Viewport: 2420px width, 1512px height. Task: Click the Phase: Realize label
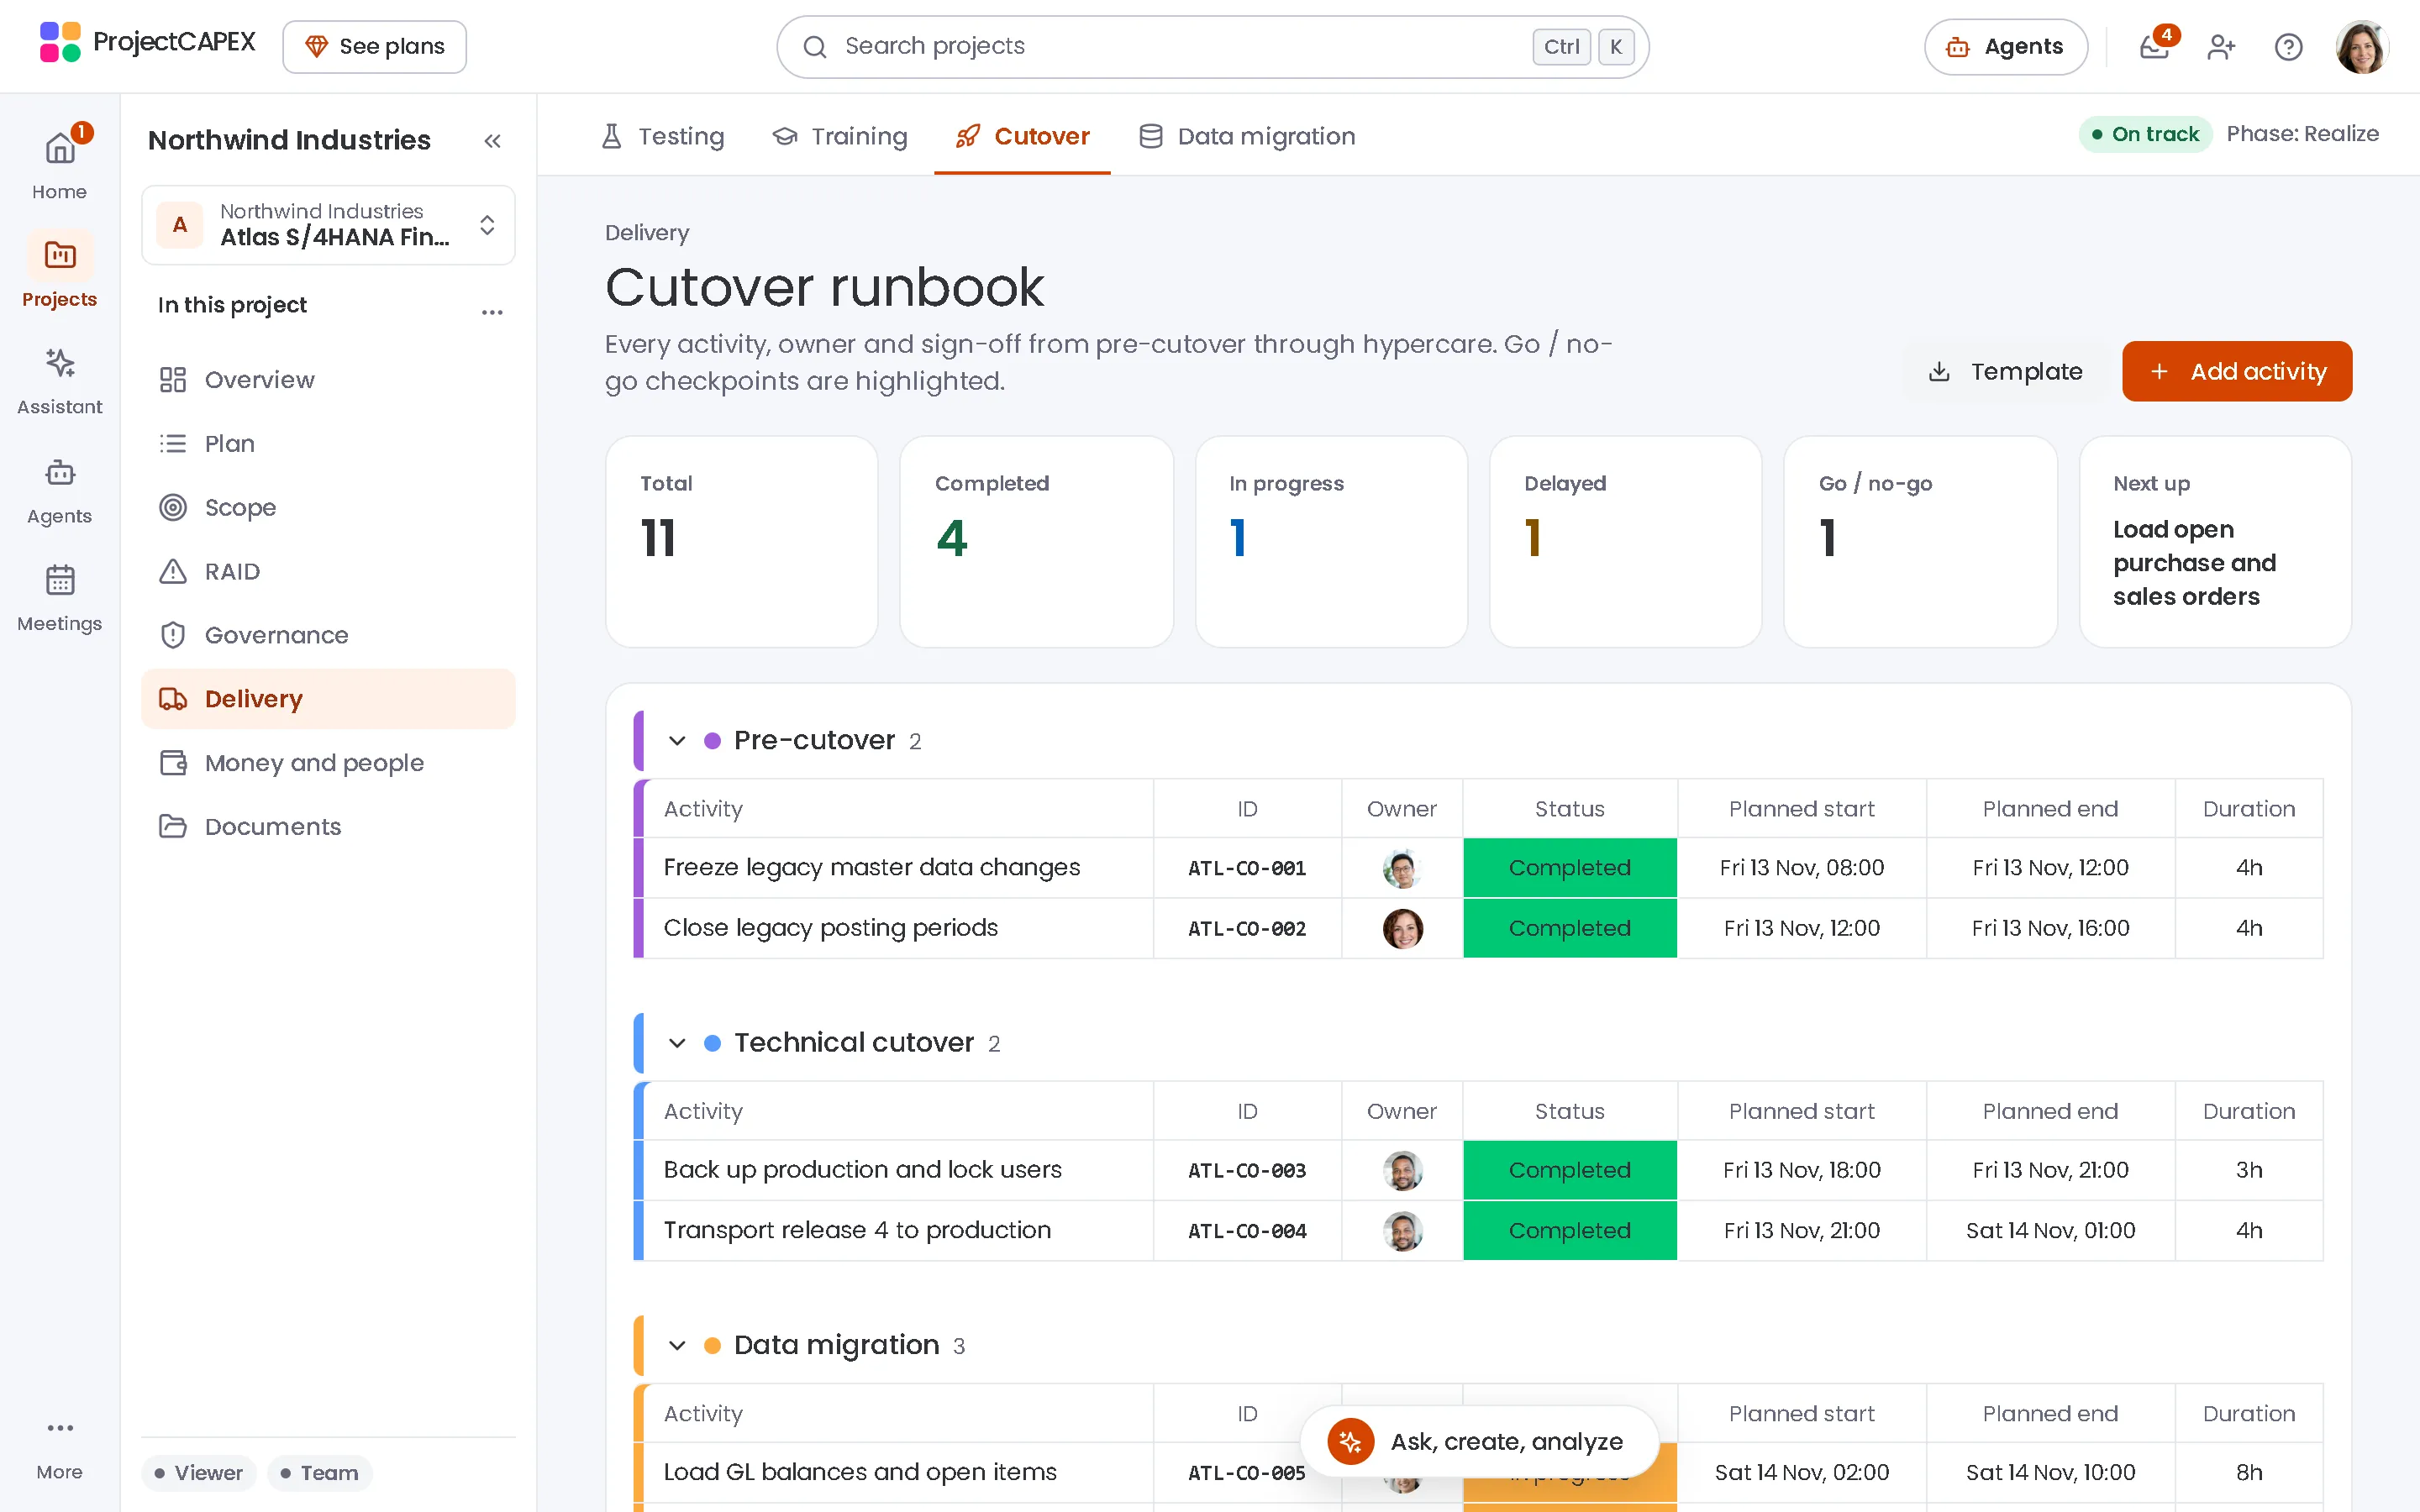click(x=2302, y=134)
